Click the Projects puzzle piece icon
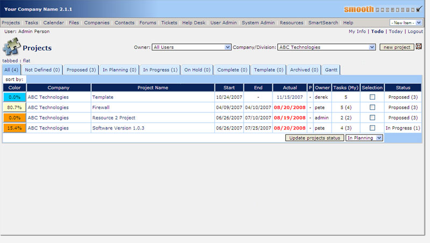 (x=11, y=48)
